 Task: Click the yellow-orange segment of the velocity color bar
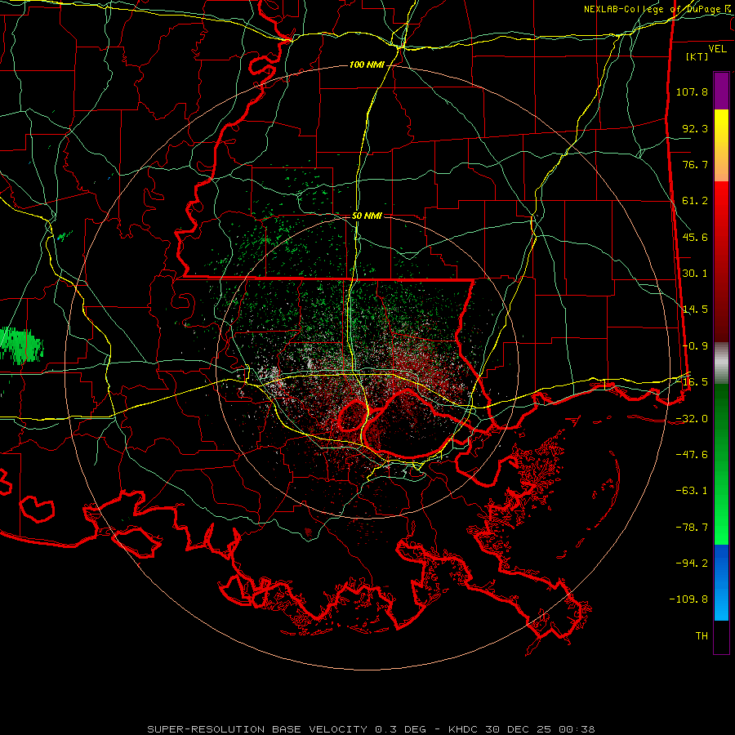(x=721, y=145)
